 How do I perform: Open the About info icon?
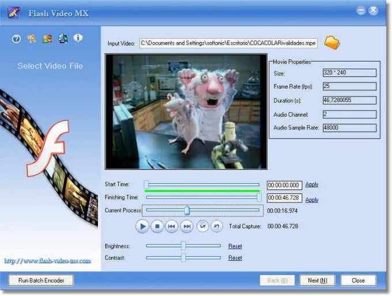(x=78, y=38)
